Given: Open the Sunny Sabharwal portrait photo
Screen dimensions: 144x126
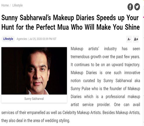Looking at the screenshot, I should [34, 71].
